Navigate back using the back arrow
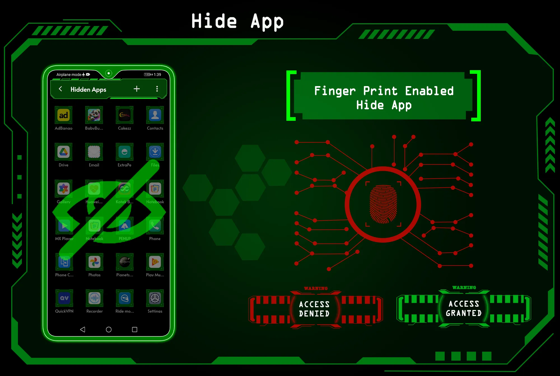 tap(60, 89)
